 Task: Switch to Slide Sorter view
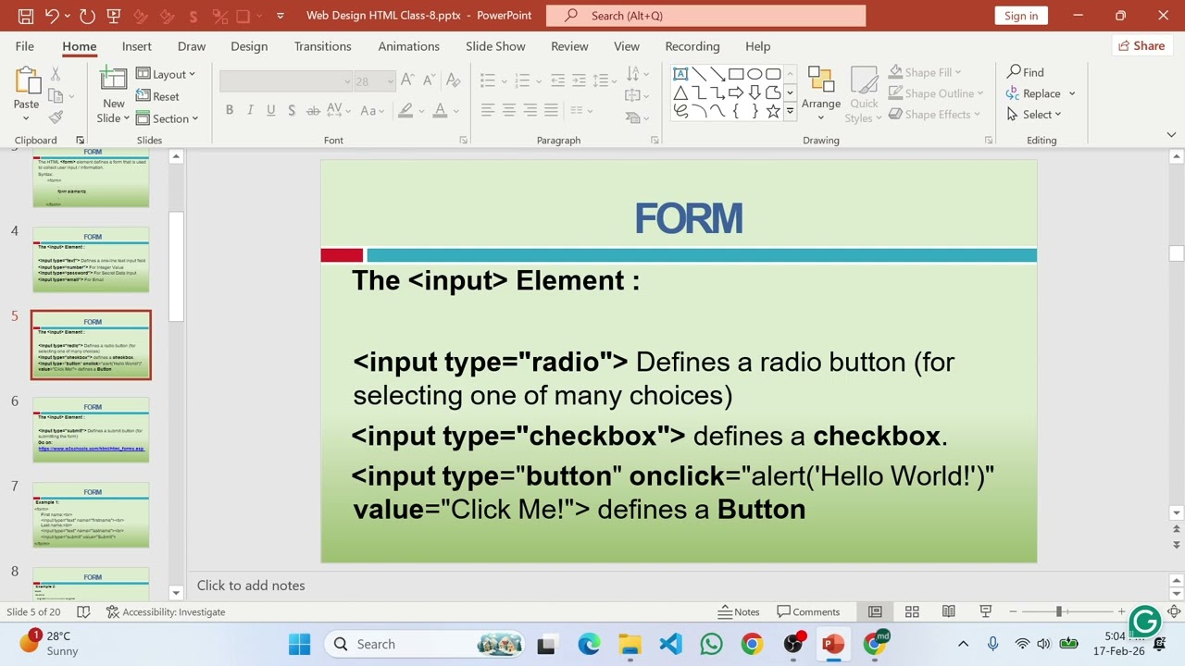pos(912,611)
